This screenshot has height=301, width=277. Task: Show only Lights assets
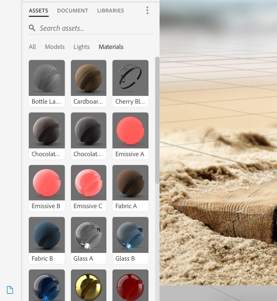81,47
